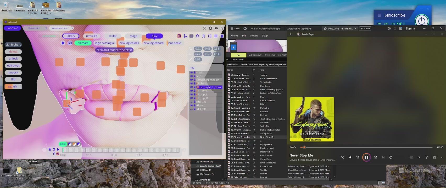Click the fullscreen brackets icon in Unbound
Screen dimensions: 446x188
pos(210,36)
